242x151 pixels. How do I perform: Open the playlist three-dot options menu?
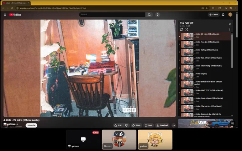click(x=230, y=29)
